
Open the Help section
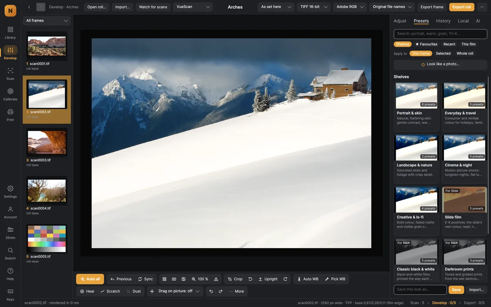pos(10,274)
